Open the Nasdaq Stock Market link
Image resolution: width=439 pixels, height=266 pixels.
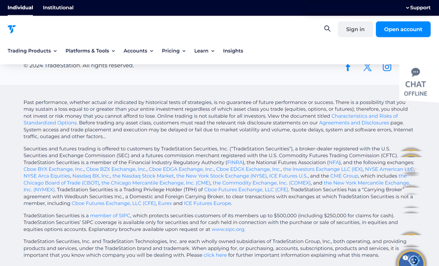[x=143, y=176]
